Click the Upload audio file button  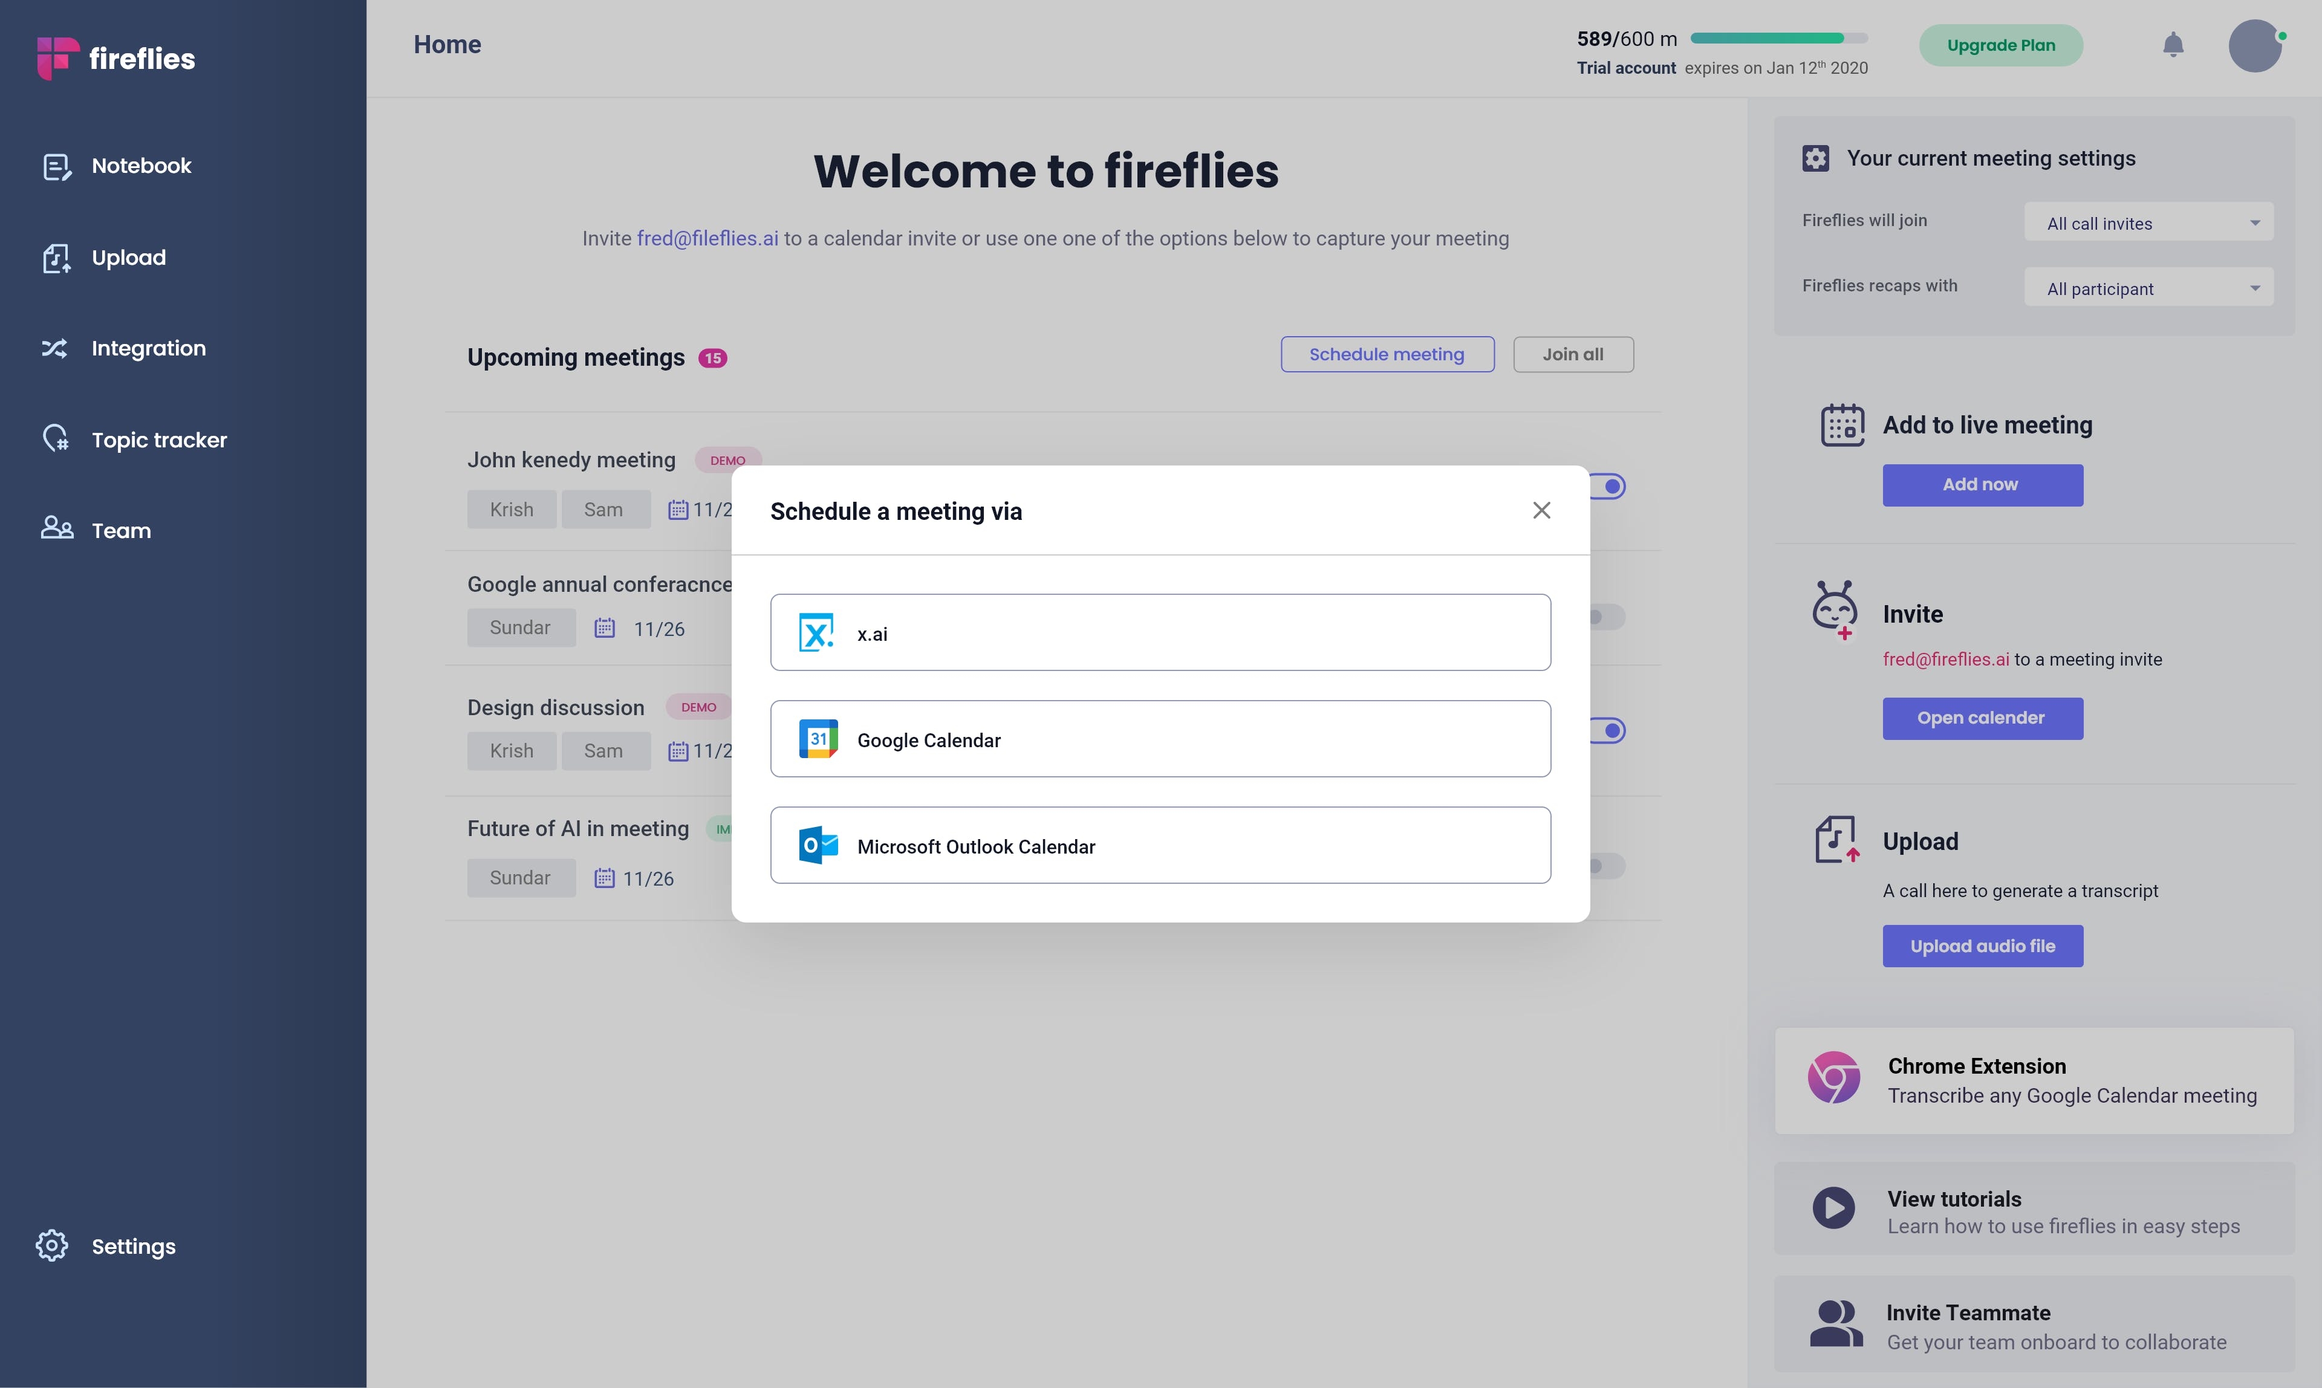coord(1983,945)
